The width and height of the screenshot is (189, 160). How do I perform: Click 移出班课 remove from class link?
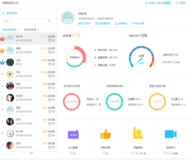[138, 23]
